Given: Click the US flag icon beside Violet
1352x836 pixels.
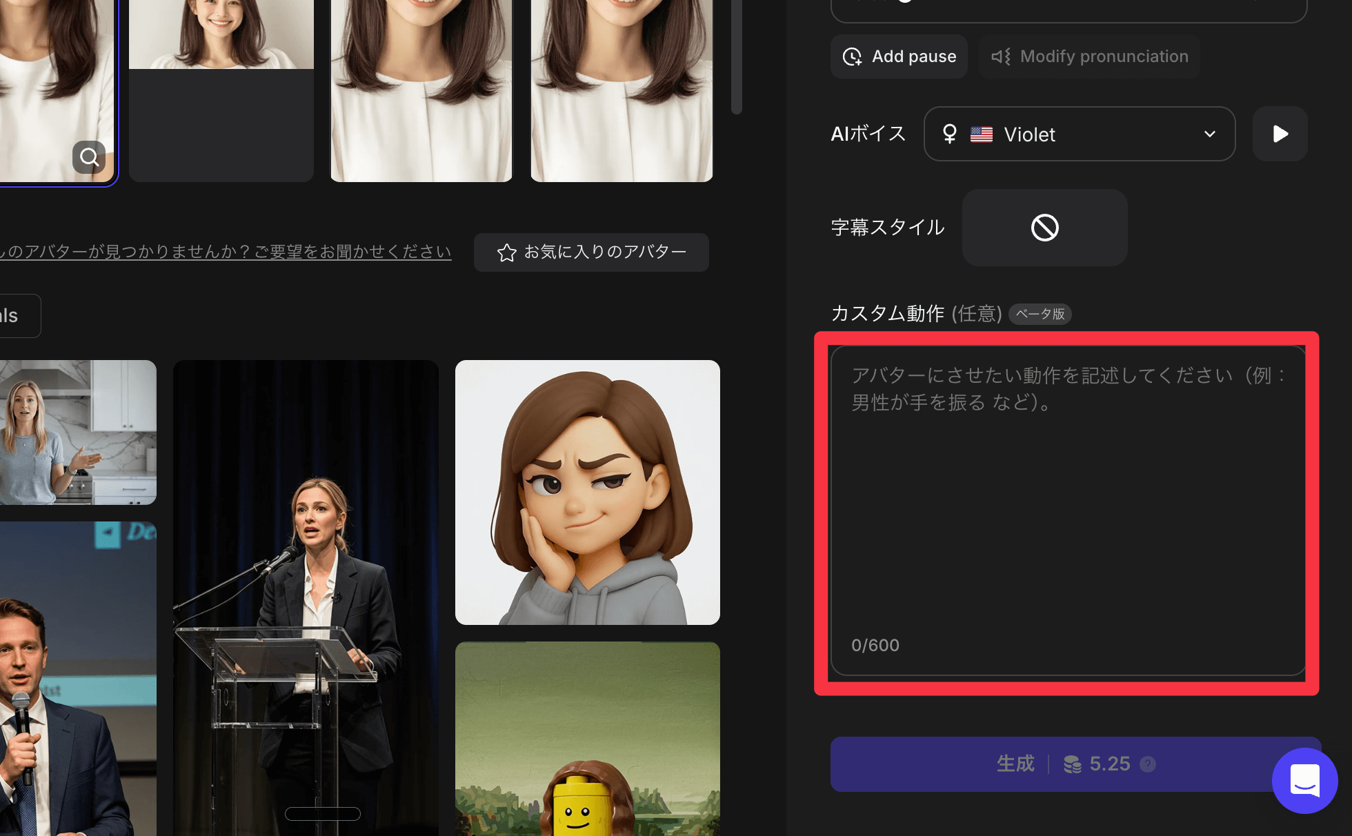Looking at the screenshot, I should coord(982,135).
